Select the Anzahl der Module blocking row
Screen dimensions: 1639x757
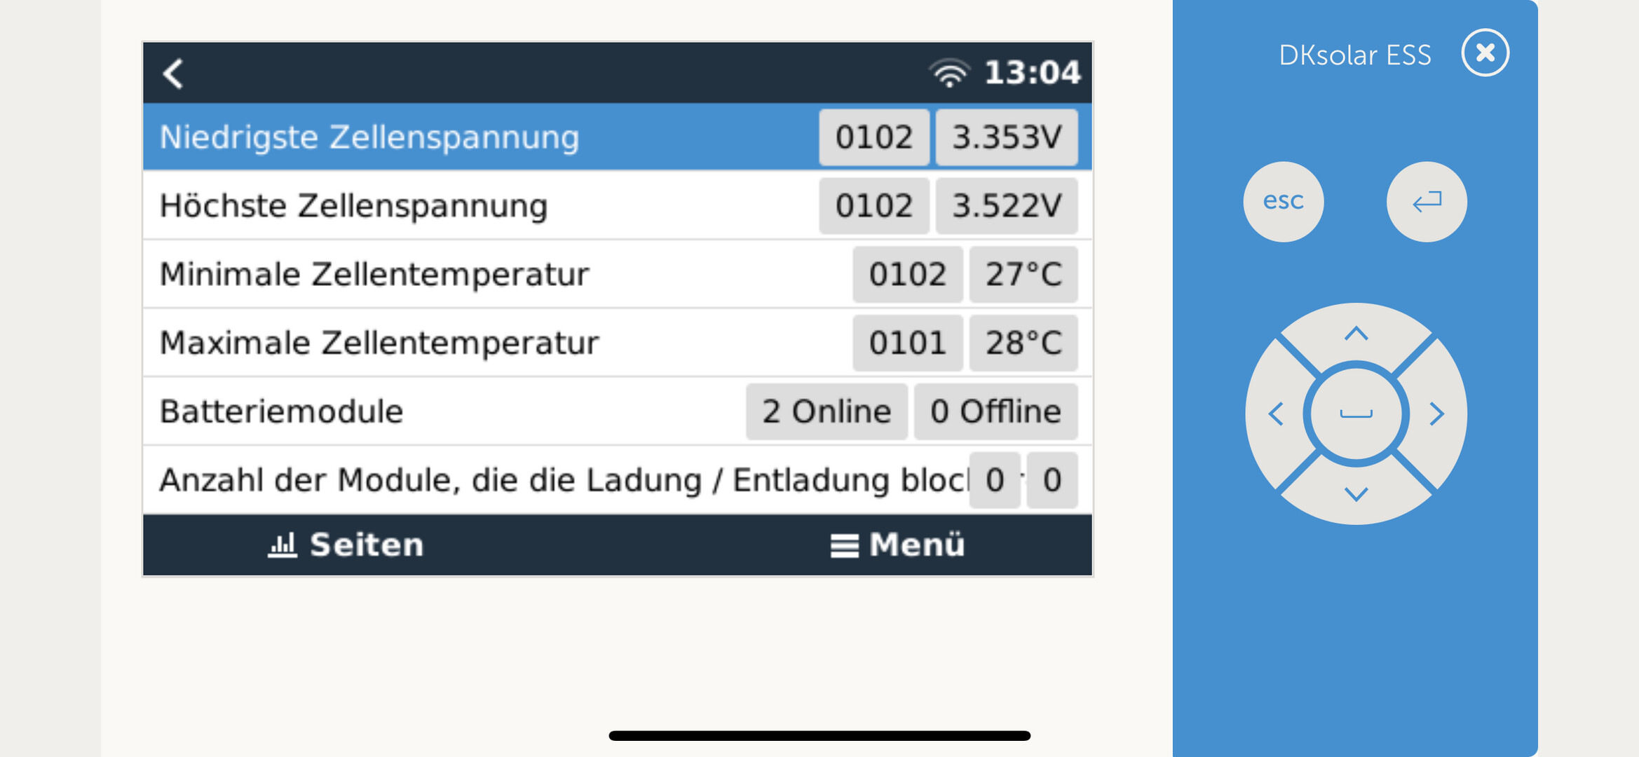click(618, 480)
